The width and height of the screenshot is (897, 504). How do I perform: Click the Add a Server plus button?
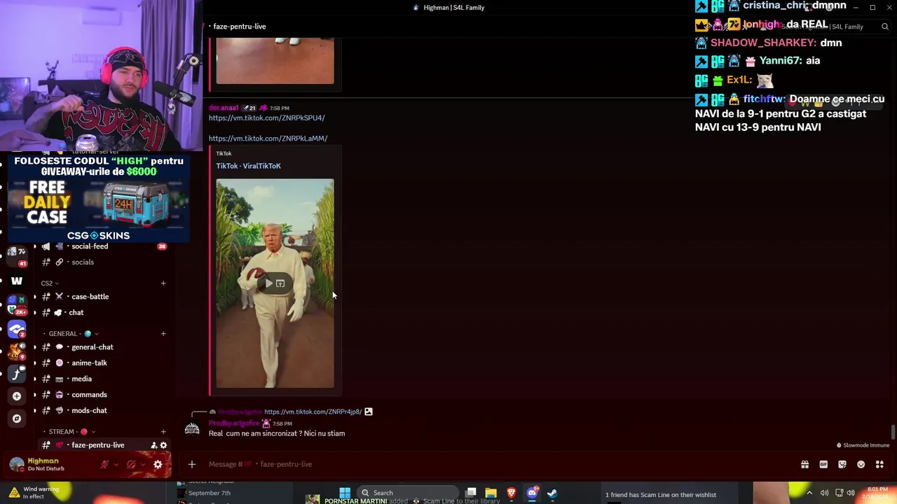[x=17, y=396]
